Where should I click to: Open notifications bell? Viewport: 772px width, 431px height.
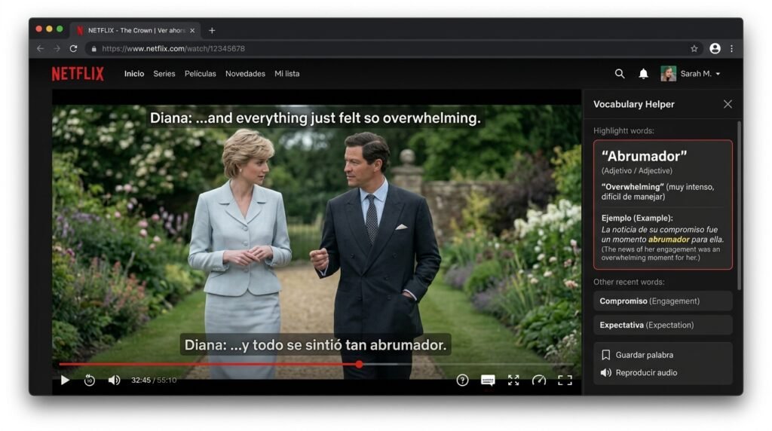pos(644,74)
